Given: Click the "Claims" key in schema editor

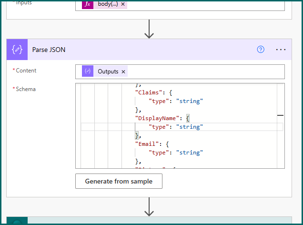Looking at the screenshot, I should 149,92.
